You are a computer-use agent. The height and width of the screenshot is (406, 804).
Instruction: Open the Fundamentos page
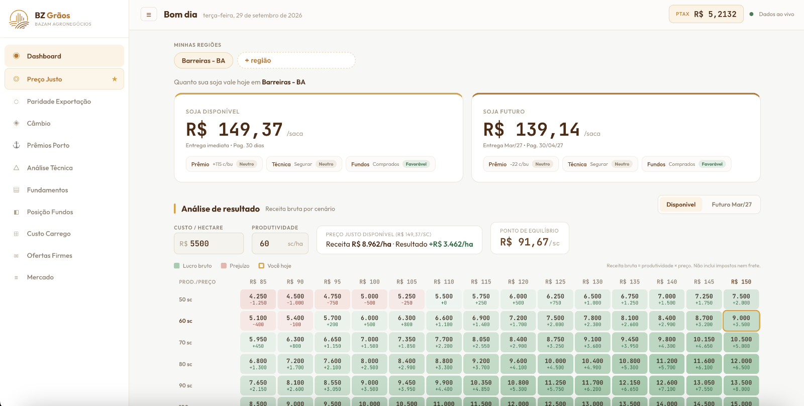pyautogui.click(x=64, y=190)
